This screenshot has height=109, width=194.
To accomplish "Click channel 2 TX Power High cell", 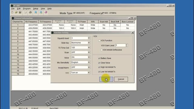I will pyautogui.click(x=82, y=28).
